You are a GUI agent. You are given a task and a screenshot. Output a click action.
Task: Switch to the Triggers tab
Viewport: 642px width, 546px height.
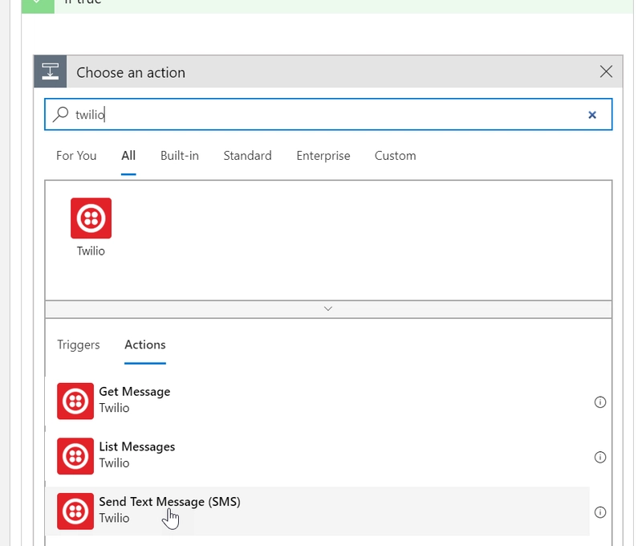(x=78, y=344)
